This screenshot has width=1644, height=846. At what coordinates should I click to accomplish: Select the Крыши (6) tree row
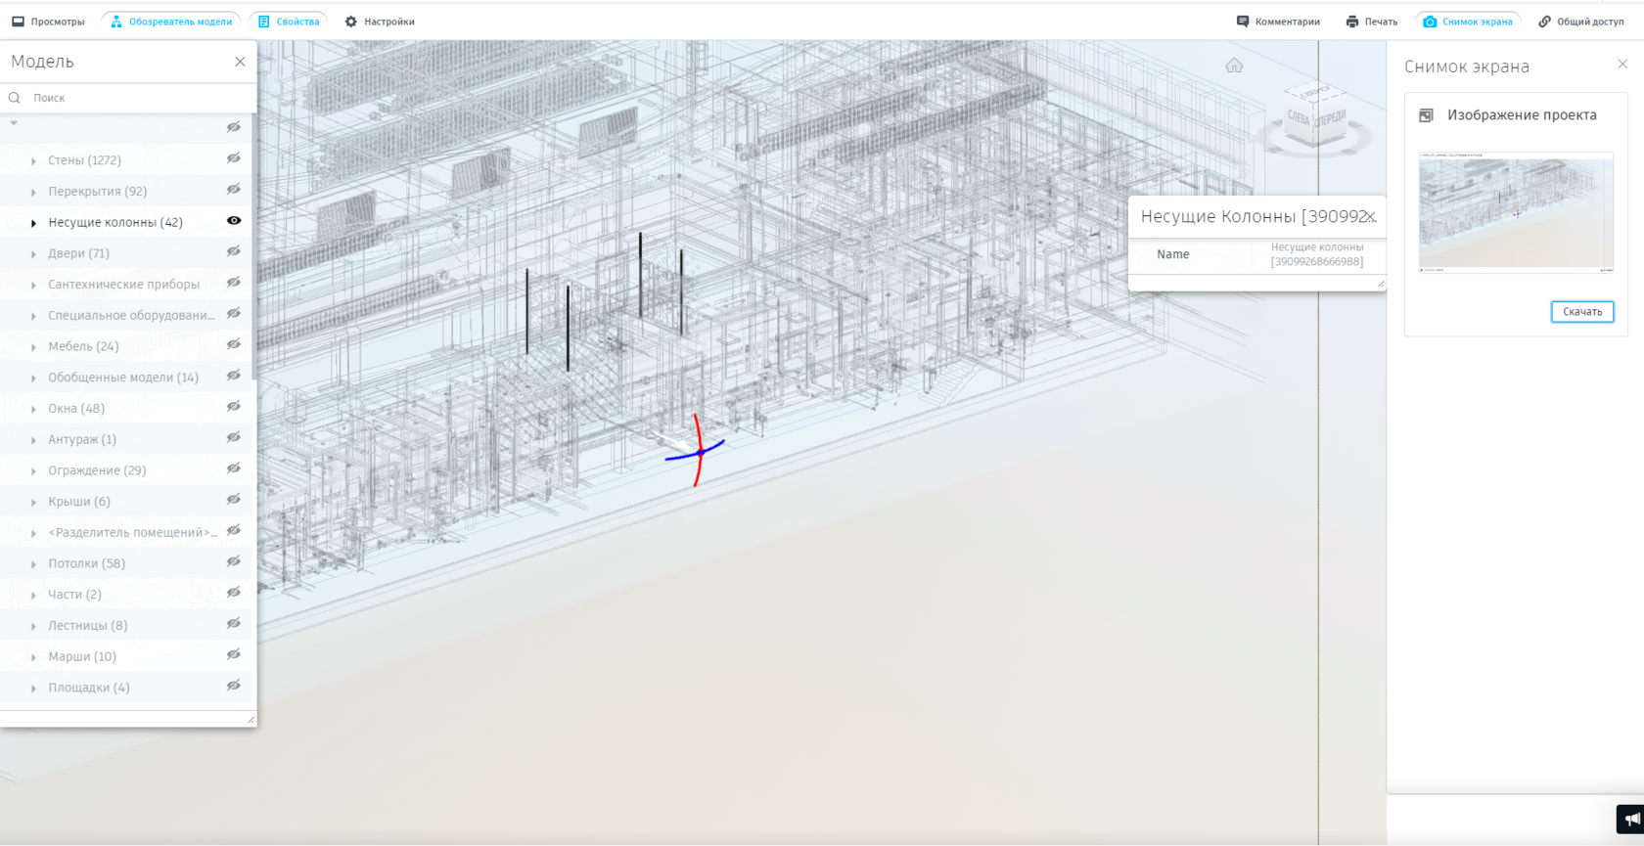pos(125,502)
